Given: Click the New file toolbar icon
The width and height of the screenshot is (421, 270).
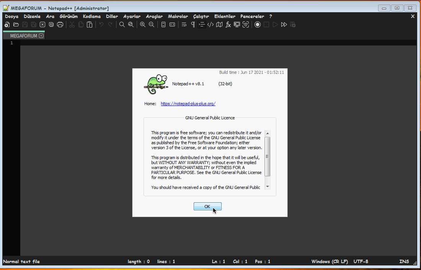Looking at the screenshot, I should (x=7, y=25).
